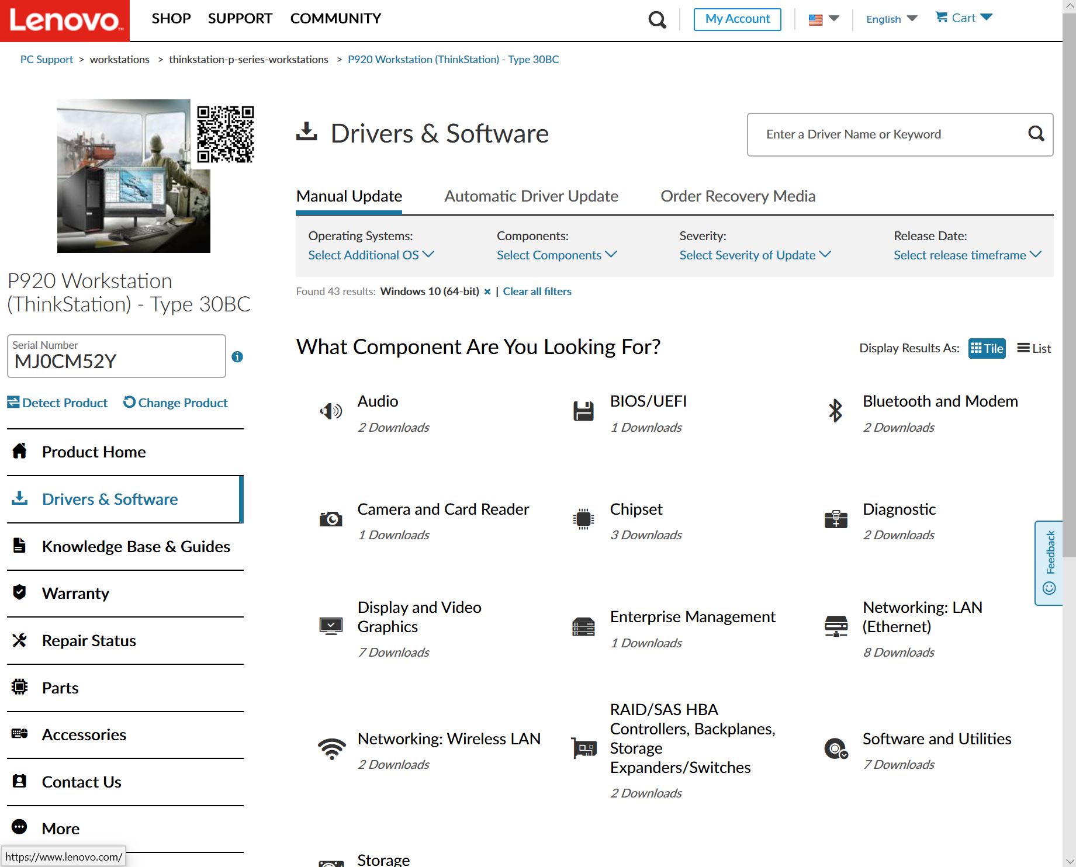Open the English language dropdown

[892, 19]
